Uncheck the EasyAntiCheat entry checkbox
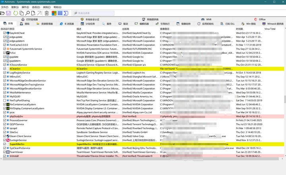This screenshot has height=175, width=286. [5, 33]
